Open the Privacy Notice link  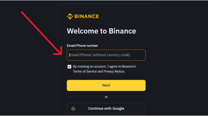pyautogui.click(x=114, y=71)
